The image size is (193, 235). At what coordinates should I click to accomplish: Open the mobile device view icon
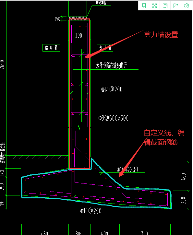[x=144, y=6]
